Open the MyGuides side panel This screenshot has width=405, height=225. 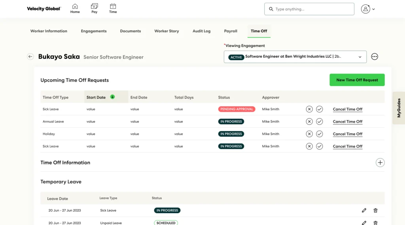(x=399, y=108)
